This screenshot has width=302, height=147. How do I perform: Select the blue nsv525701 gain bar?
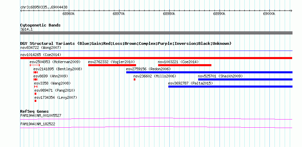245,79
